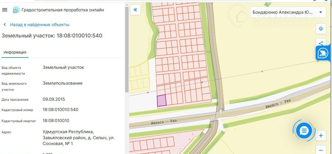This screenshot has width=332, height=154.
Task: Select the highlighted purple land parcel
Action: [x=162, y=101]
